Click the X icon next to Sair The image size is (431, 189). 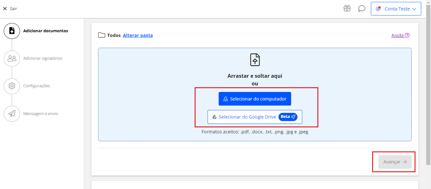click(x=5, y=9)
